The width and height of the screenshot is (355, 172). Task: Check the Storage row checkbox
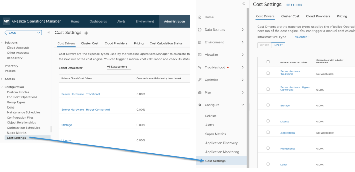click(268, 105)
